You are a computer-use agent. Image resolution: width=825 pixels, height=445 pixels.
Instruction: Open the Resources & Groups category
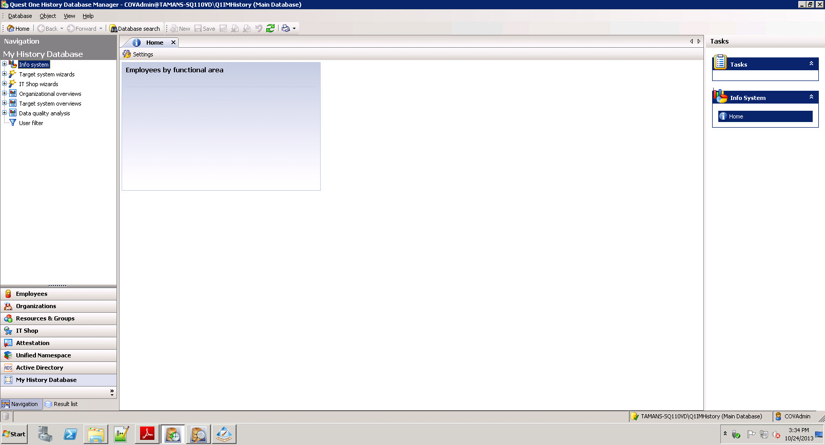click(x=58, y=318)
